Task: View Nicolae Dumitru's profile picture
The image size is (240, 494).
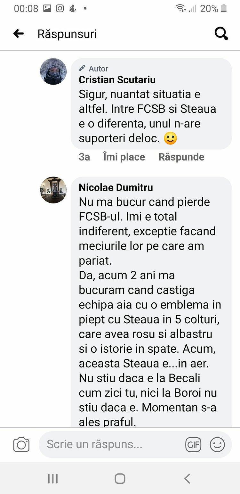Action: click(53, 190)
